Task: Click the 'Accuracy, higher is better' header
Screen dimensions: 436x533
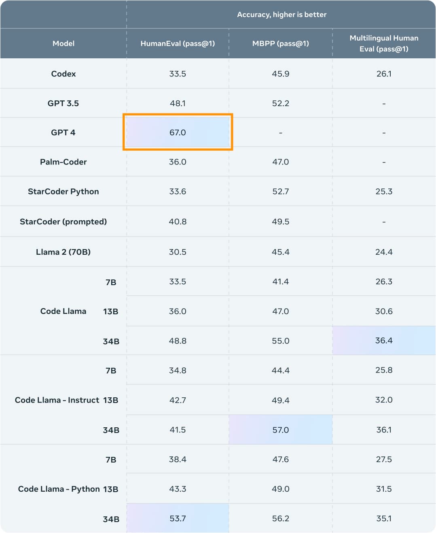Action: [281, 15]
